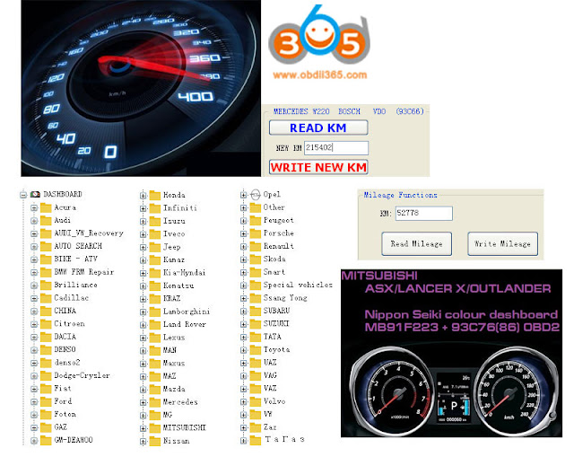Click the WRITE NEW KM button
The height and width of the screenshot is (457, 574).
(318, 167)
